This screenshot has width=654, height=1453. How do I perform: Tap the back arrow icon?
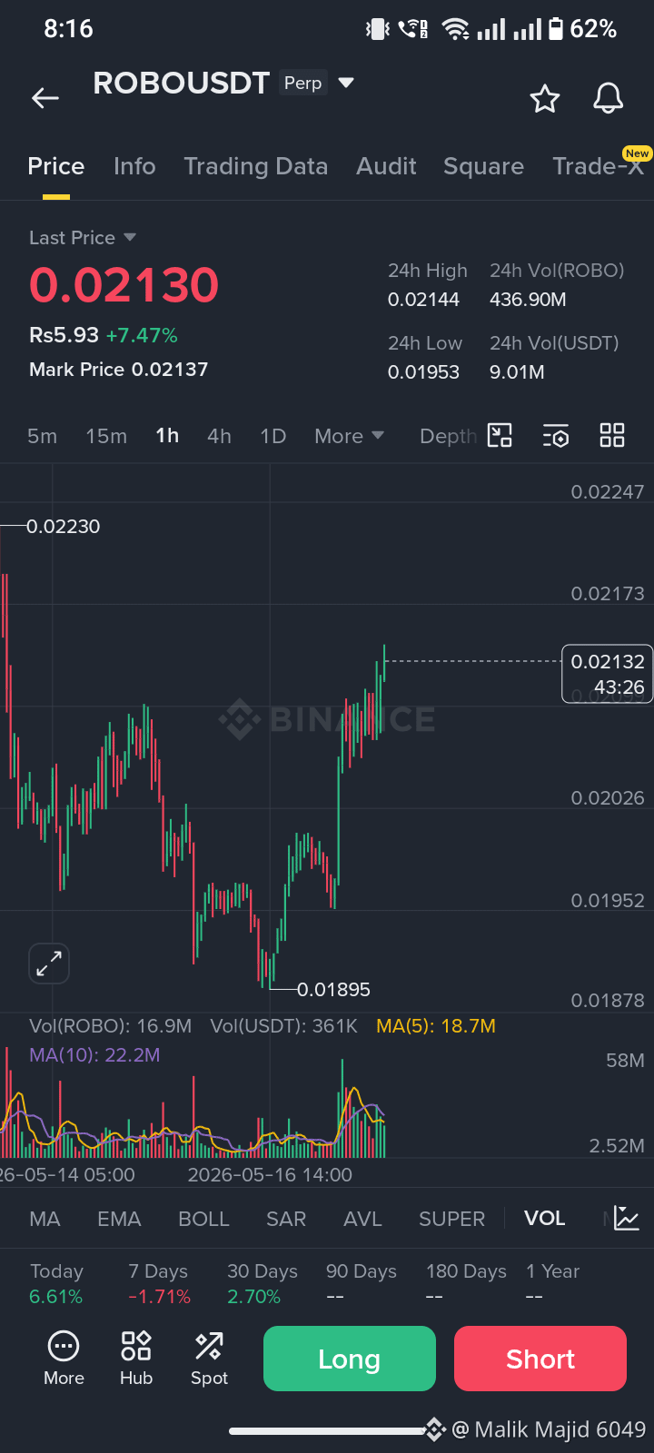(45, 98)
